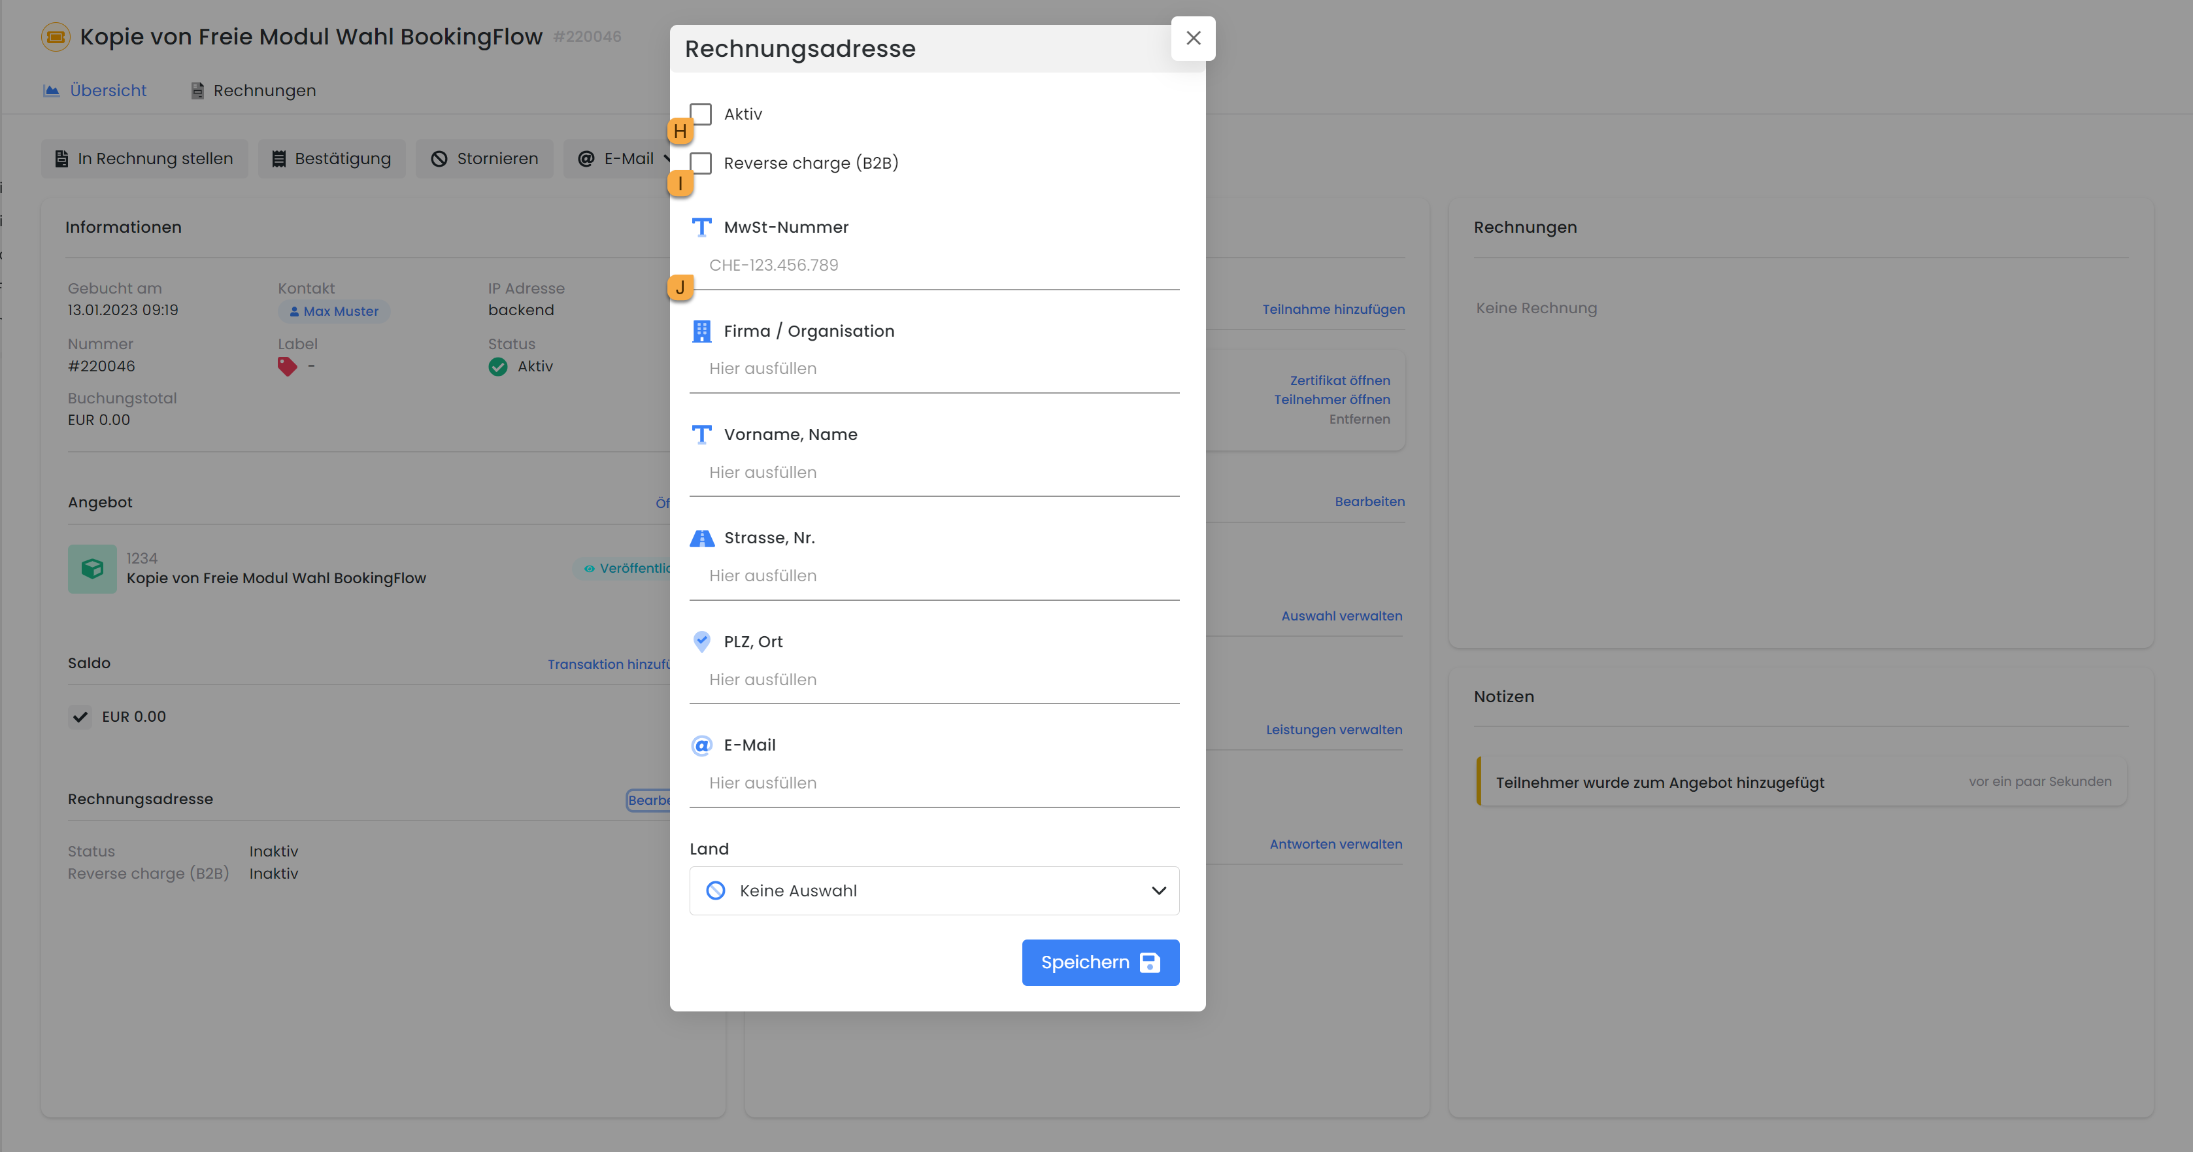Enable the Aktiv checkbox
This screenshot has width=2193, height=1152.
tap(701, 114)
